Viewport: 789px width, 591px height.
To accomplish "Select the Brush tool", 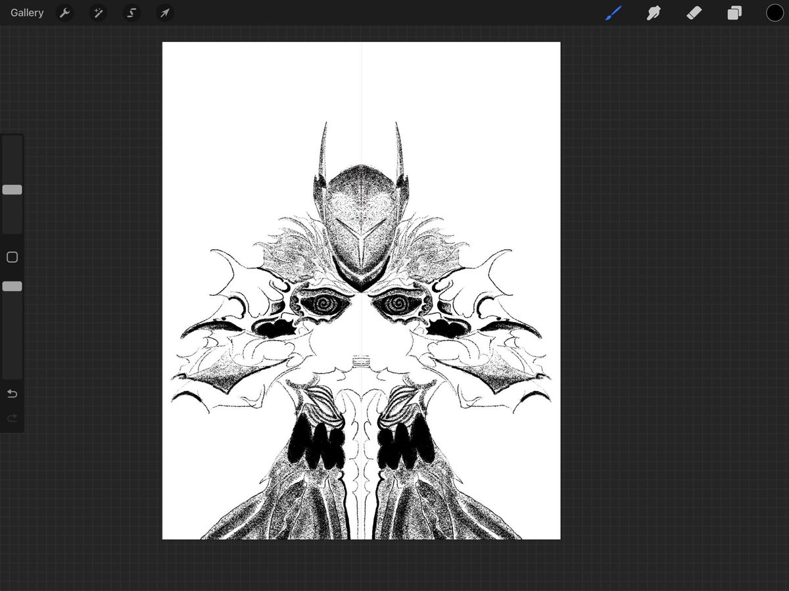I will tap(613, 13).
